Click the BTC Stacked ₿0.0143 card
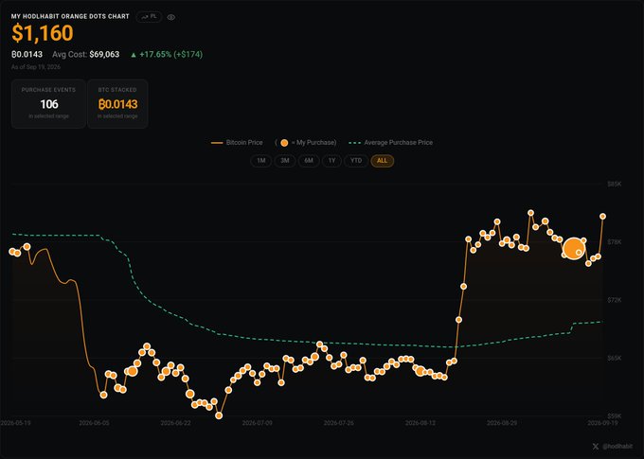The image size is (644, 459). 117,104
